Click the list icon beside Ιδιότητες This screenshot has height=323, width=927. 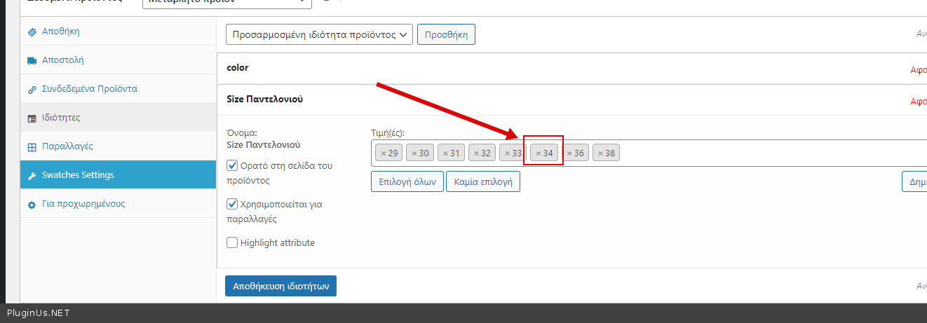pos(32,118)
